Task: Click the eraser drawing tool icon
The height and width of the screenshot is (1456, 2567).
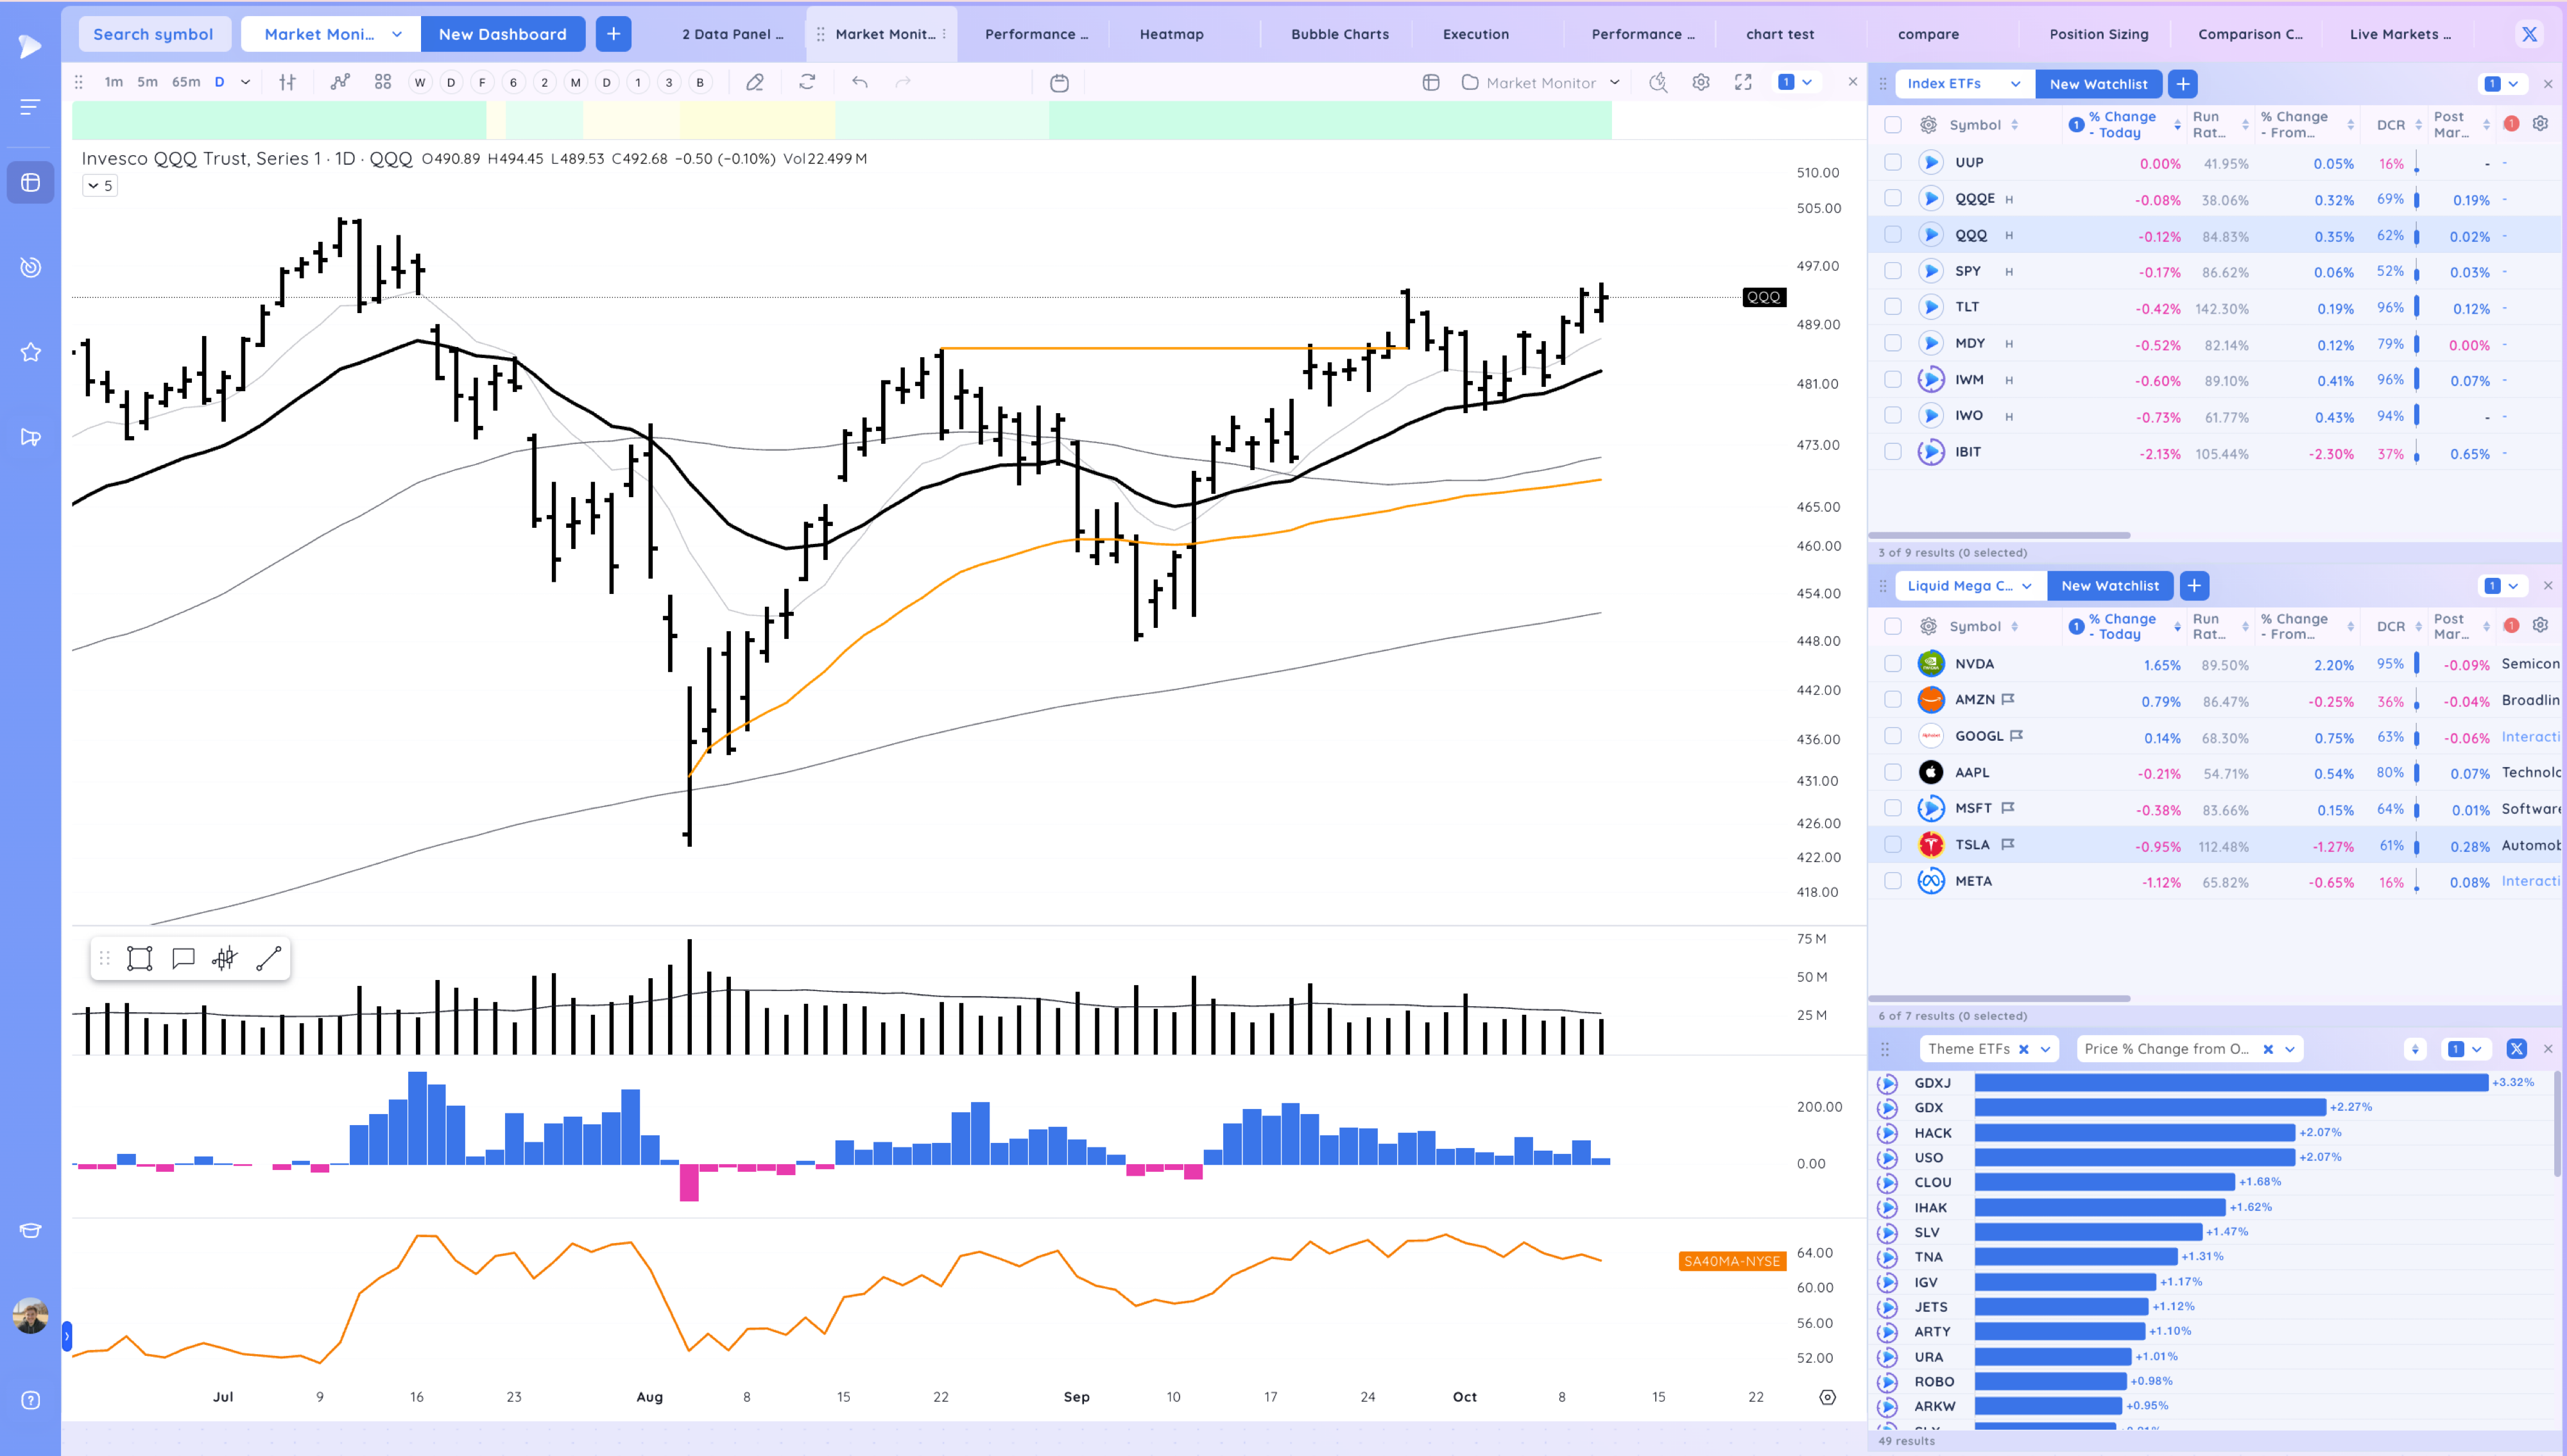Action: [755, 82]
